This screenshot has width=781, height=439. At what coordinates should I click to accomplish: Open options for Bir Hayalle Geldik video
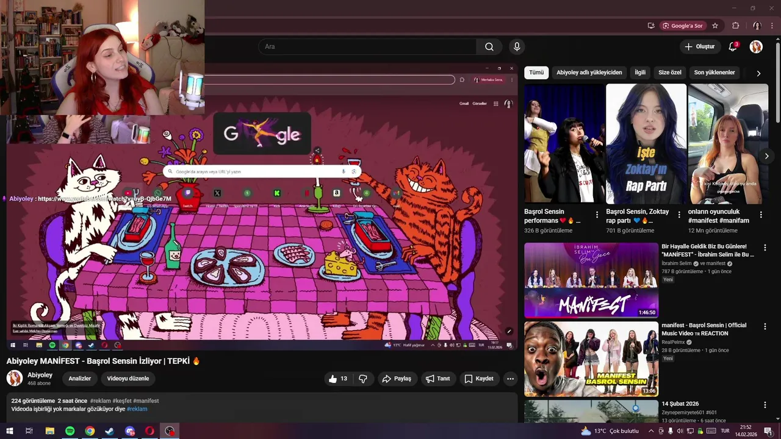[x=765, y=249]
